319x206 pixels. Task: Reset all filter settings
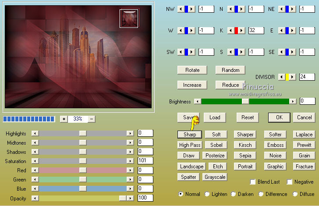pos(248,117)
